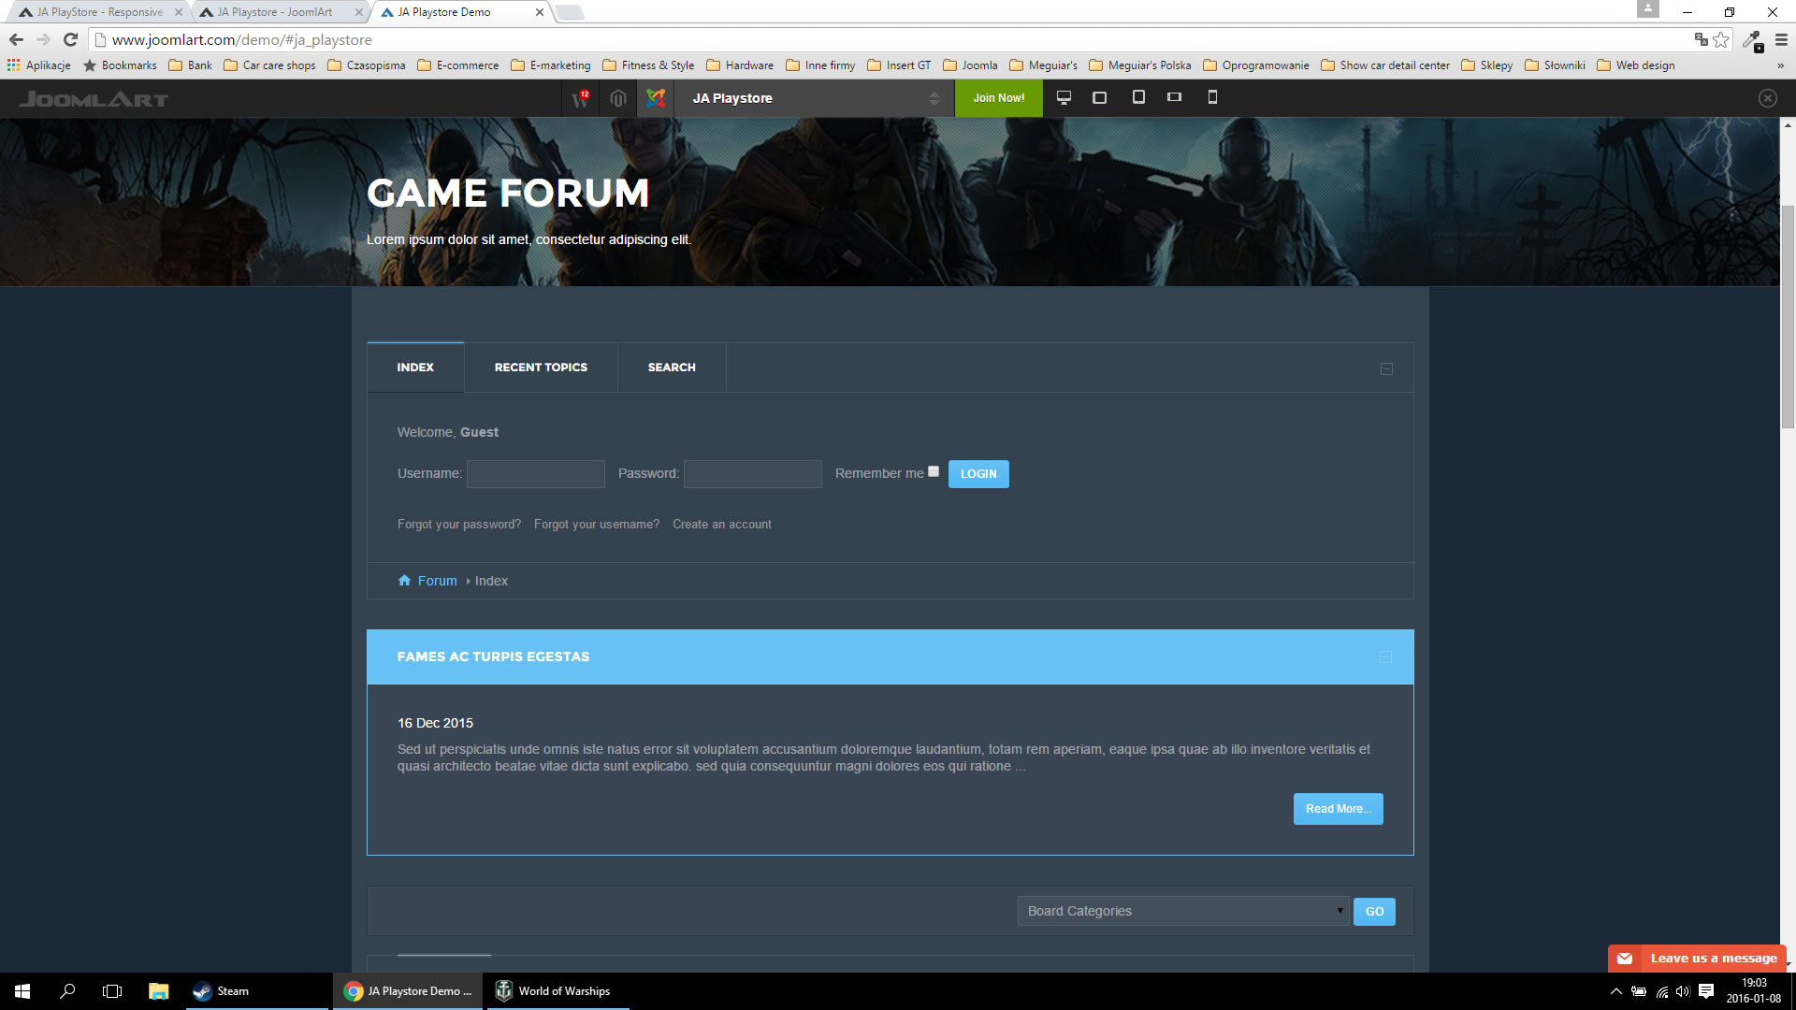This screenshot has width=1796, height=1010.
Task: Switch to mobile portrait preview
Action: click(1212, 97)
